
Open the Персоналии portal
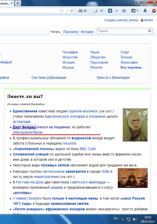(99, 62)
